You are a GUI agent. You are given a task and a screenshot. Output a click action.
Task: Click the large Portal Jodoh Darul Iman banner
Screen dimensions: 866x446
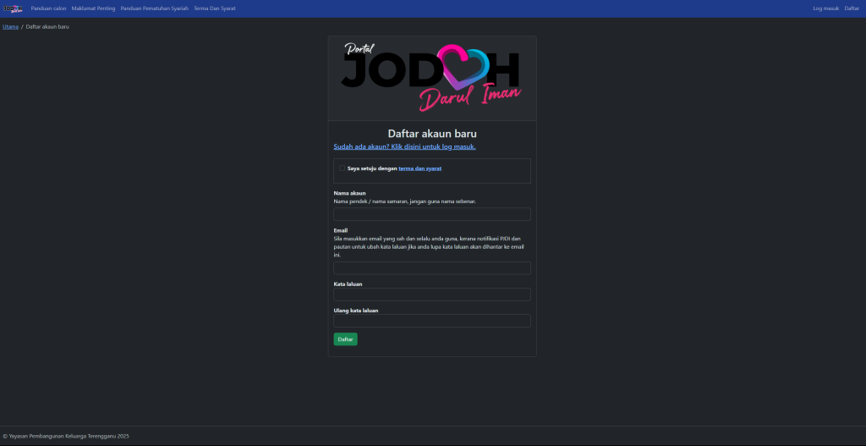pos(432,78)
